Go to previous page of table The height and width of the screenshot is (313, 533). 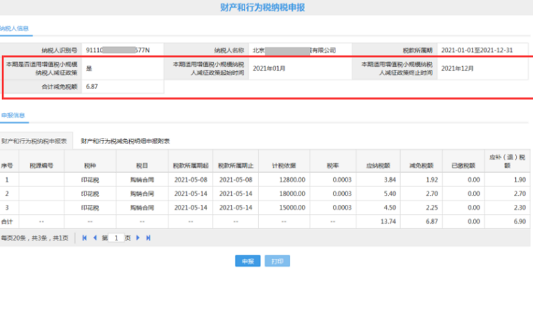pos(95,238)
